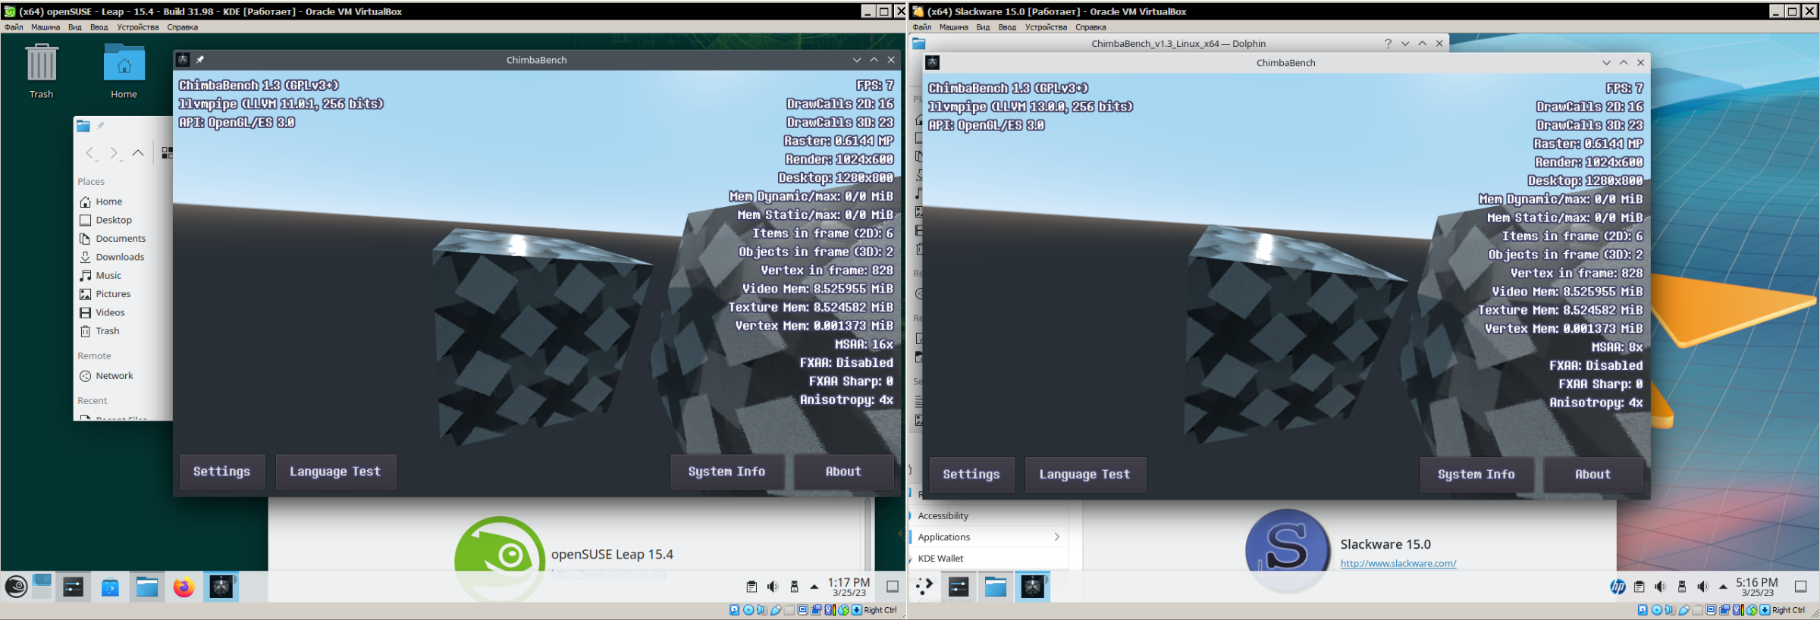Click About in the openSUSE ChimbaBench window
This screenshot has width=1820, height=620.
tap(843, 471)
